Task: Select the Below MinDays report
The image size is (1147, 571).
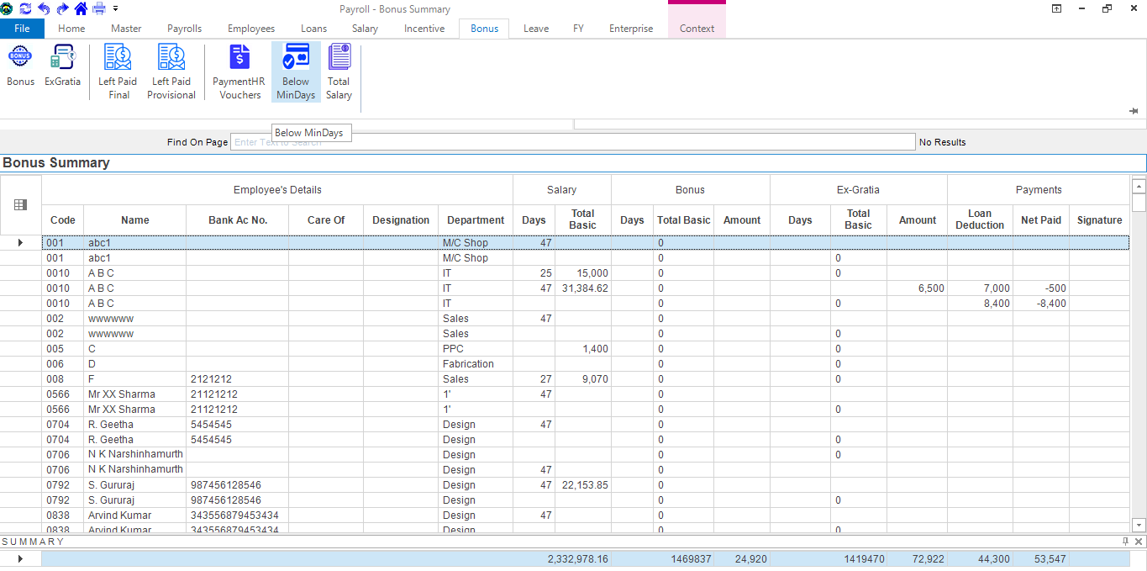Action: pos(296,72)
